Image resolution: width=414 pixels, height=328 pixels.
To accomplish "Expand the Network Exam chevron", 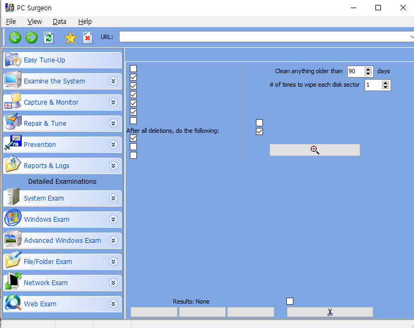I will click(x=113, y=282).
